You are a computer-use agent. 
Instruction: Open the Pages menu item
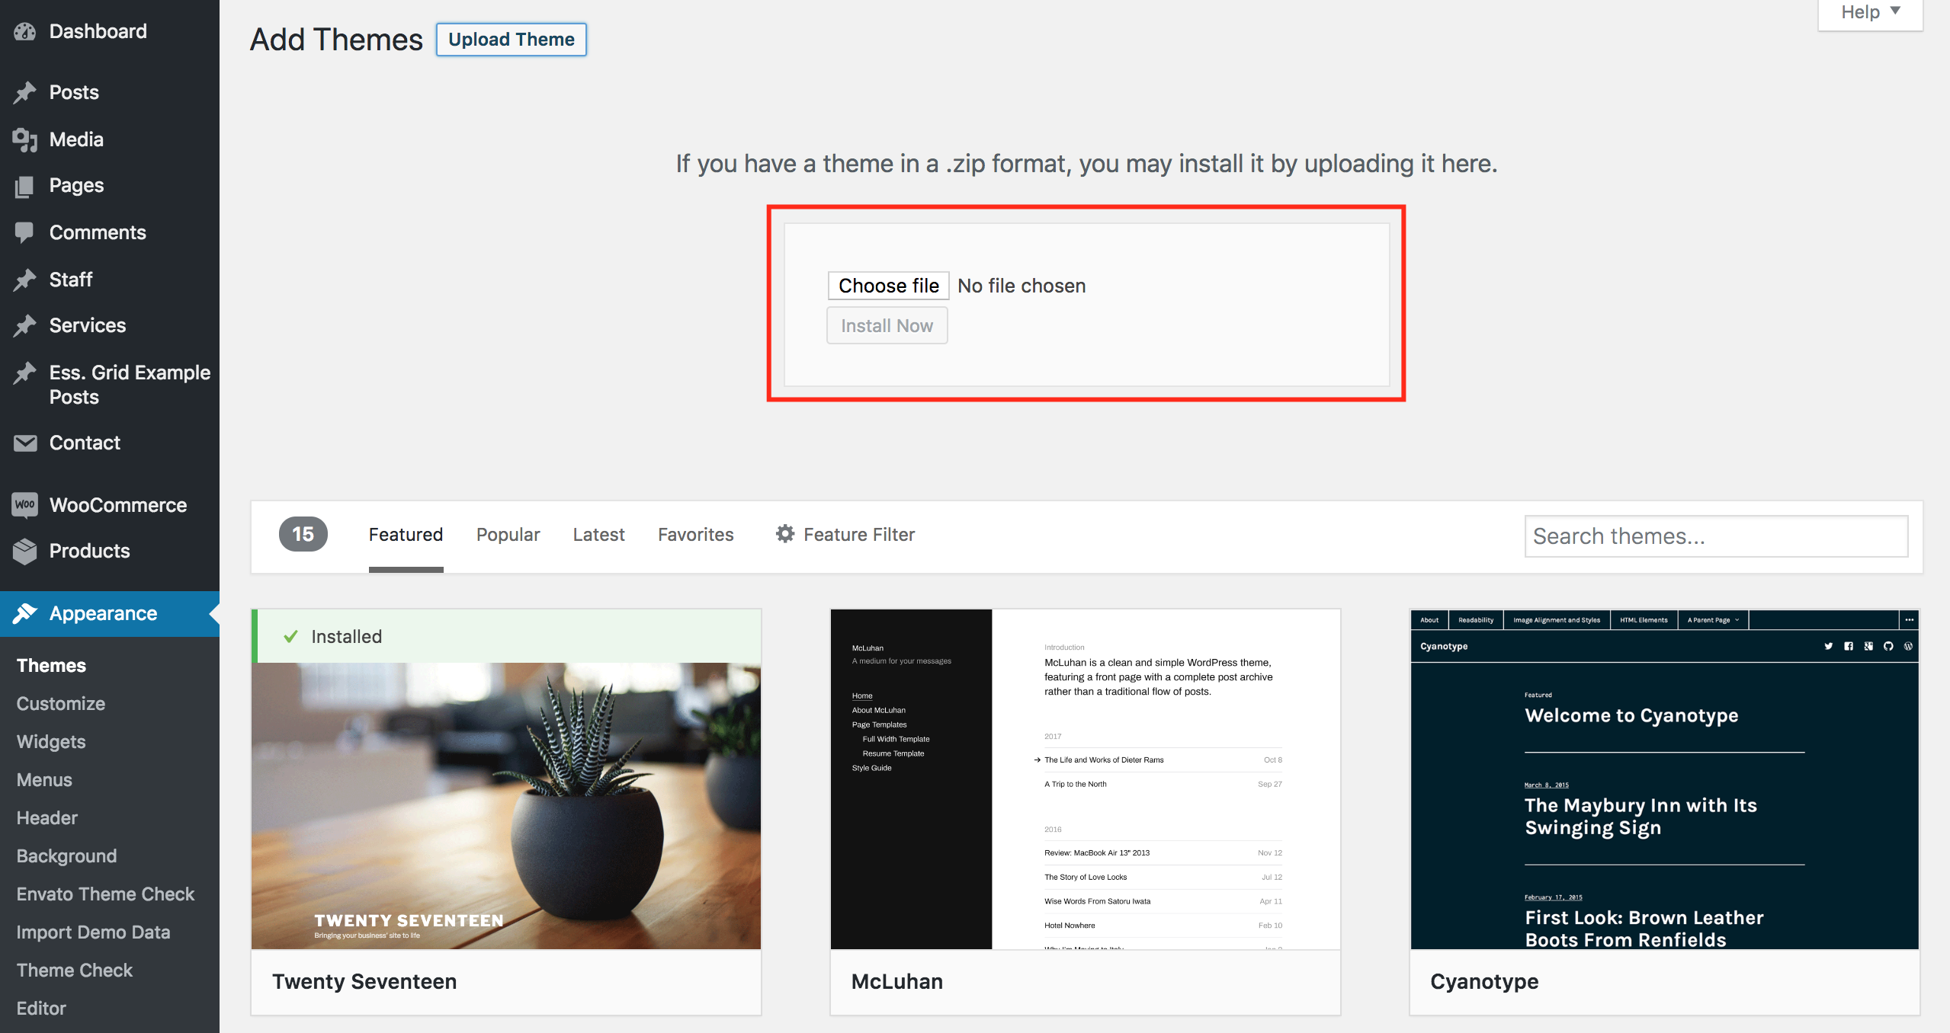click(110, 186)
